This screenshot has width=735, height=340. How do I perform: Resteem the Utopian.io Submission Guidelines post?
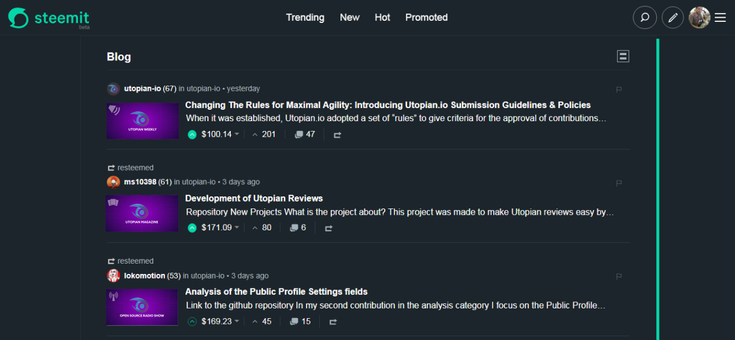337,135
